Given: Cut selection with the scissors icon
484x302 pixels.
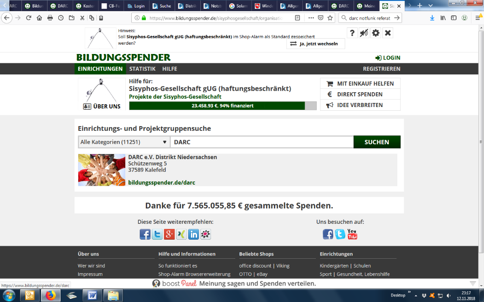Looking at the screenshot, I should pos(82,18).
